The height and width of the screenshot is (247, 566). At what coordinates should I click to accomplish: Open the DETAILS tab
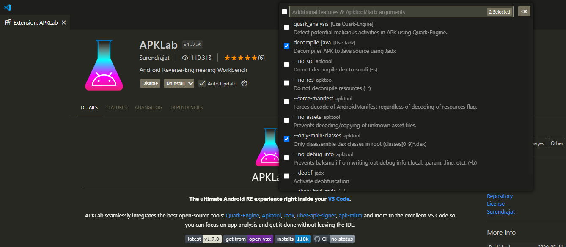[89, 107]
